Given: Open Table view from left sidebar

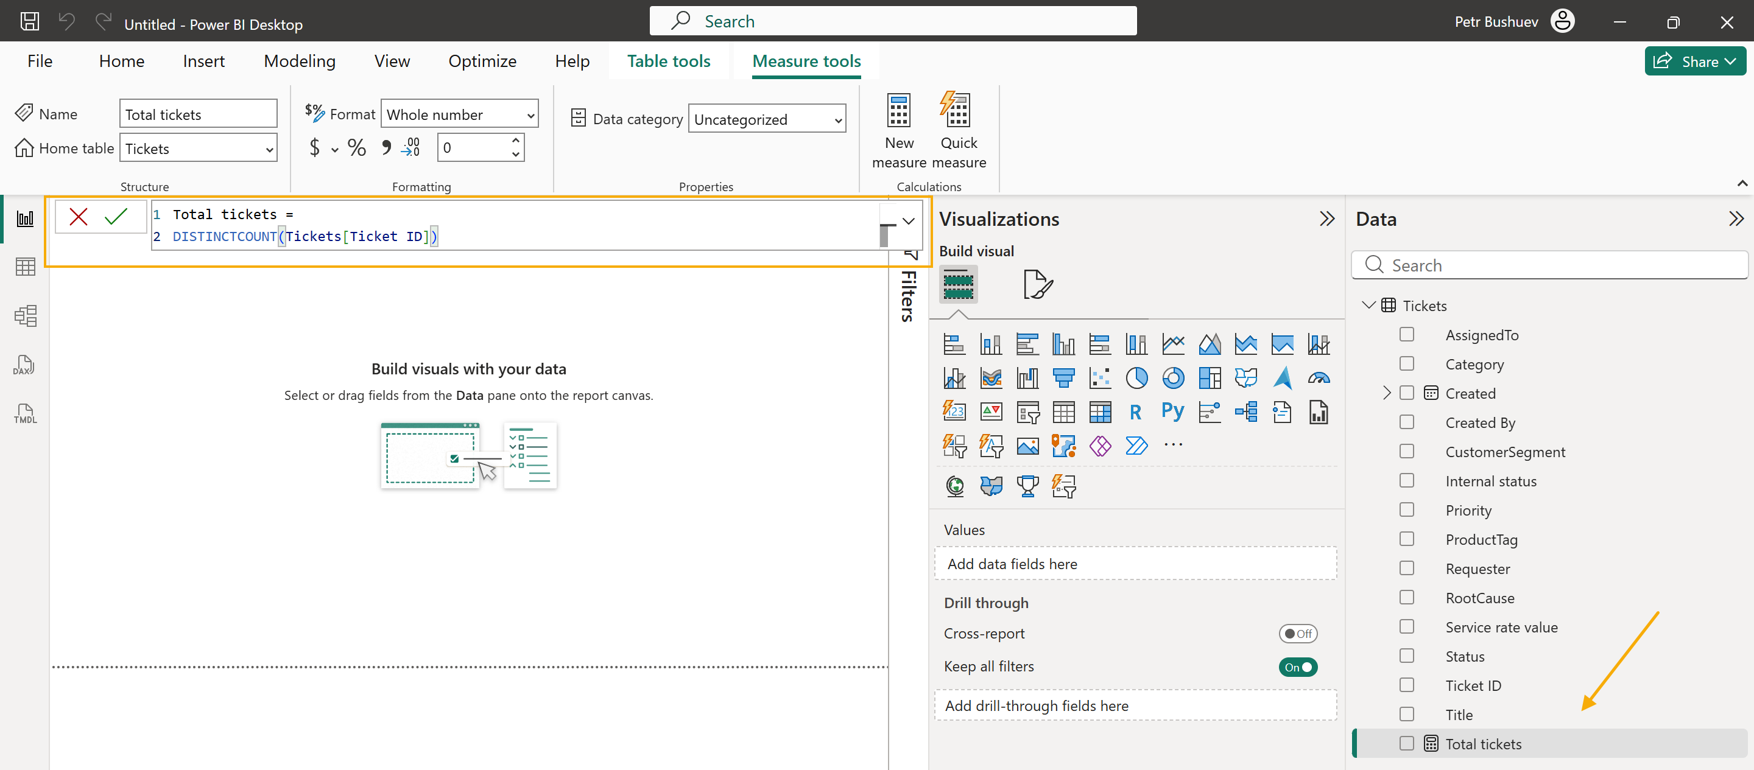Looking at the screenshot, I should (x=25, y=267).
